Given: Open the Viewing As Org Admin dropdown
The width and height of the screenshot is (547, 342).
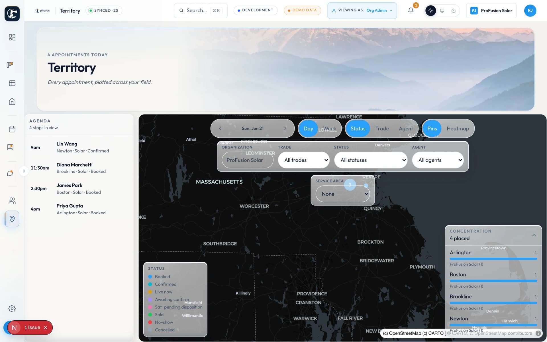Looking at the screenshot, I should point(362,11).
